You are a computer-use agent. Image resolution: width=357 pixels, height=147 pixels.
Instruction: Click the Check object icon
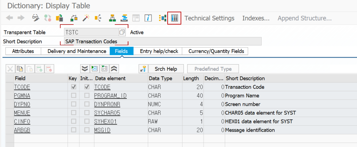pyautogui.click(x=74, y=18)
